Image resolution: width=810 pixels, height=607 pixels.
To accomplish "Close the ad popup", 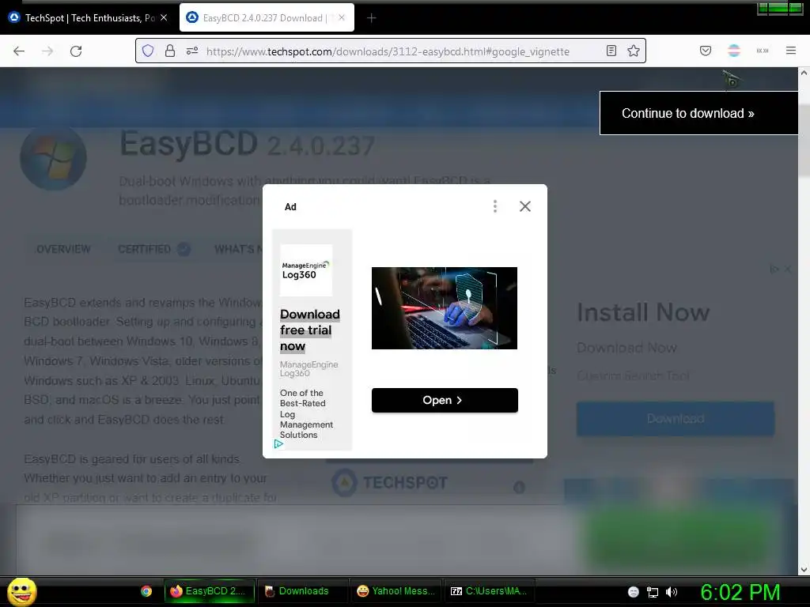I will pyautogui.click(x=525, y=206).
